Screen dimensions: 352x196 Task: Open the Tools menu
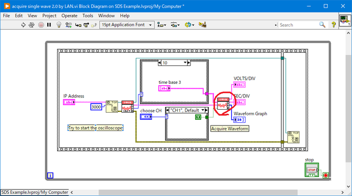click(x=88, y=16)
